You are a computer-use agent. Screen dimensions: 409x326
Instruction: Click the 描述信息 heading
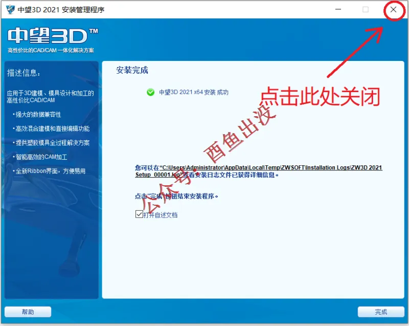coord(24,73)
